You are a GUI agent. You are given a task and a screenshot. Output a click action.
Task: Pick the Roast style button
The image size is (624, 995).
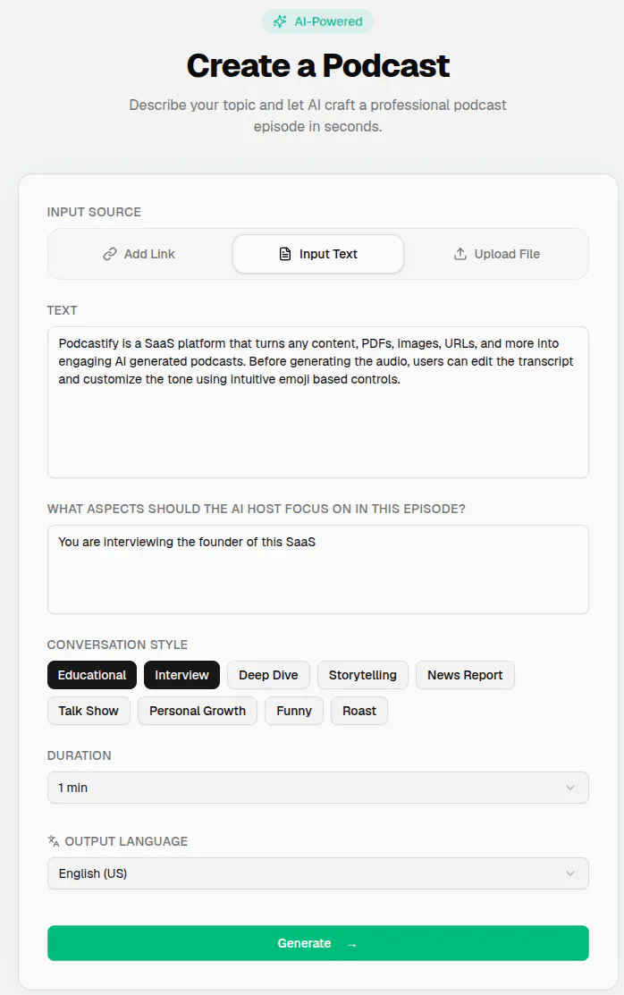coord(359,711)
